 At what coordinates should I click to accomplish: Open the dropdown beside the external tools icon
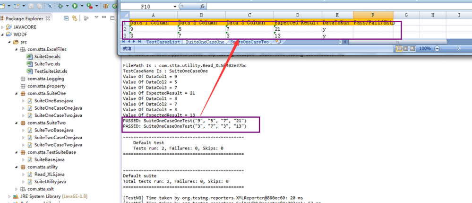97,6
